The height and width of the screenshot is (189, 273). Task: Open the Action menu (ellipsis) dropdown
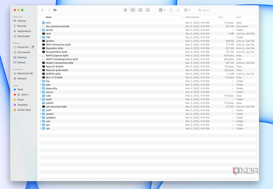coord(187,10)
